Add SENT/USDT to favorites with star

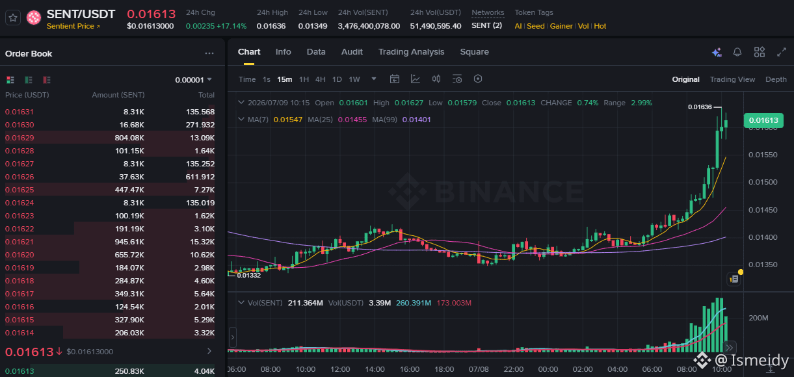(13, 18)
